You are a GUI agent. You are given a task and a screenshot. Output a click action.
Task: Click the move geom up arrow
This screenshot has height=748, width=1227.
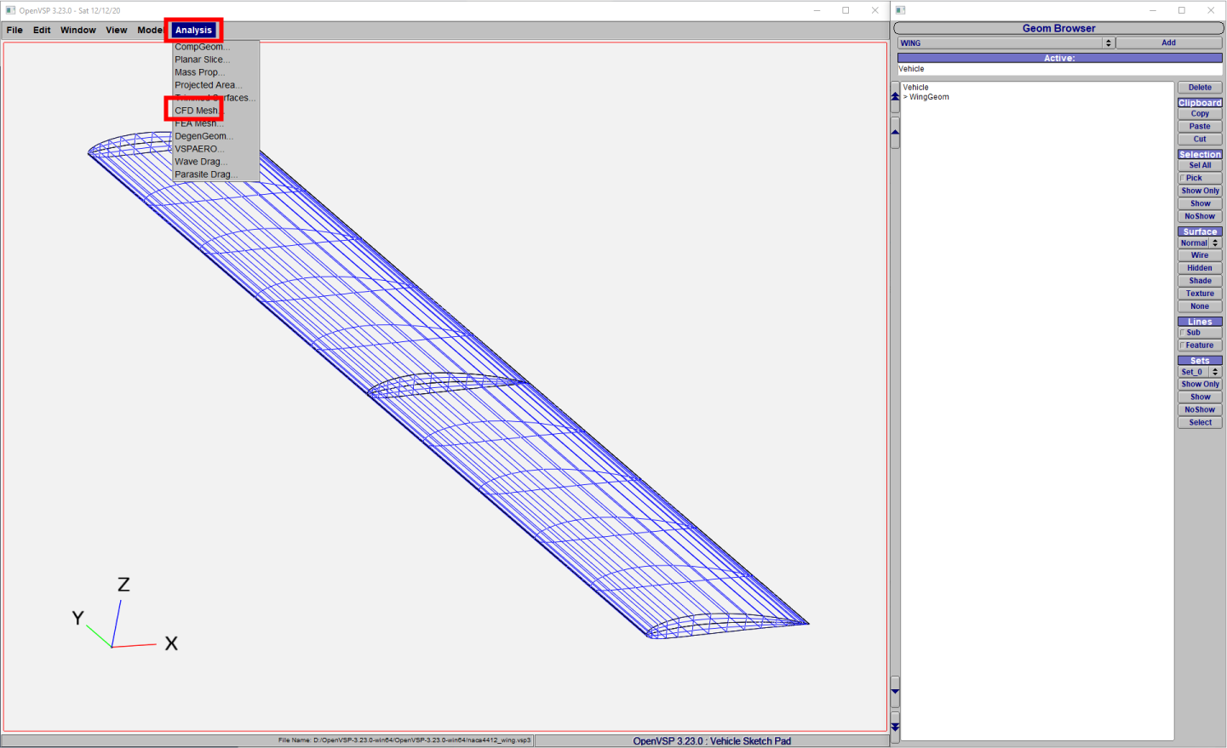point(895,133)
